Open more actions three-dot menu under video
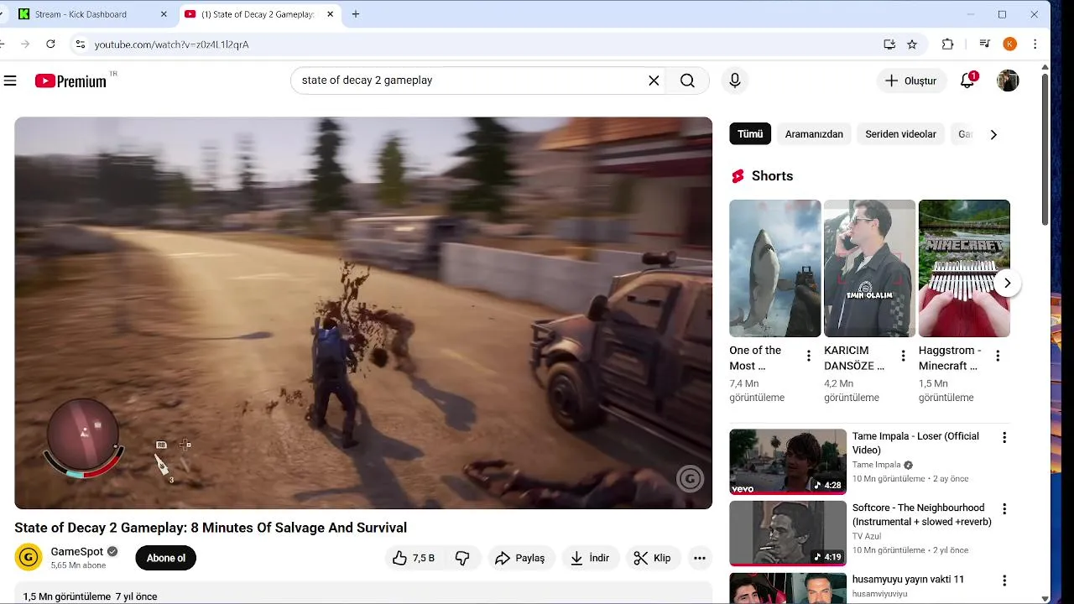 tap(700, 558)
